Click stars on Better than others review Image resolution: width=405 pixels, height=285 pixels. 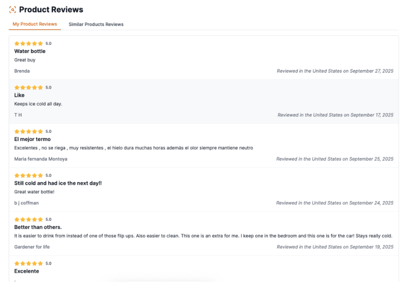coord(28,220)
